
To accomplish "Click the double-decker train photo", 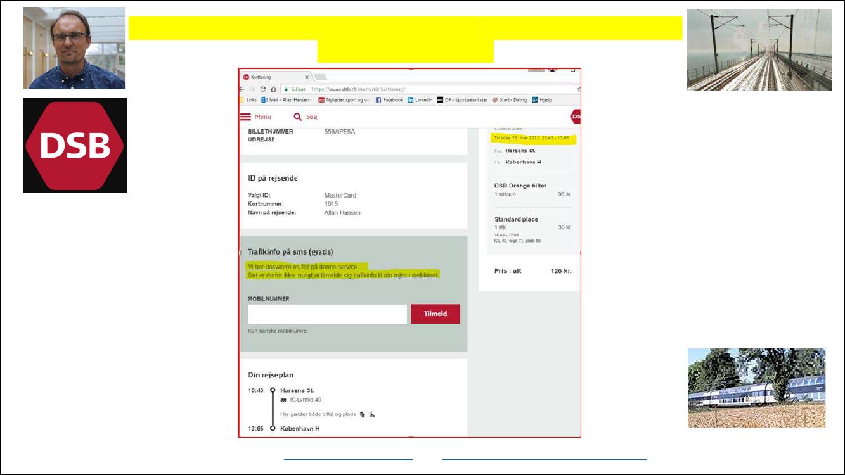I will (x=756, y=388).
